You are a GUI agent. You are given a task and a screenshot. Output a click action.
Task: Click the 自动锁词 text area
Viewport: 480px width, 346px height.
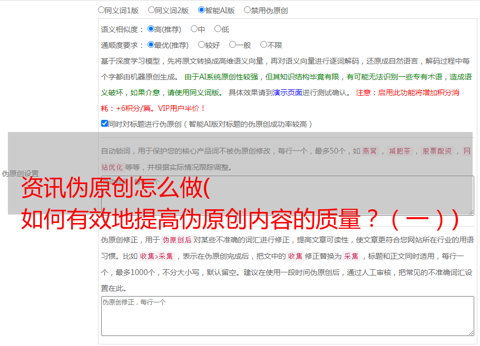click(x=288, y=196)
